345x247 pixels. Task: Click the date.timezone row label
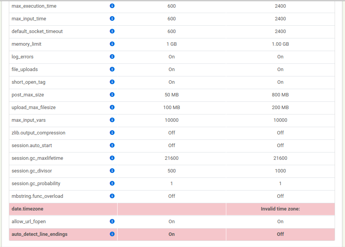(27, 209)
